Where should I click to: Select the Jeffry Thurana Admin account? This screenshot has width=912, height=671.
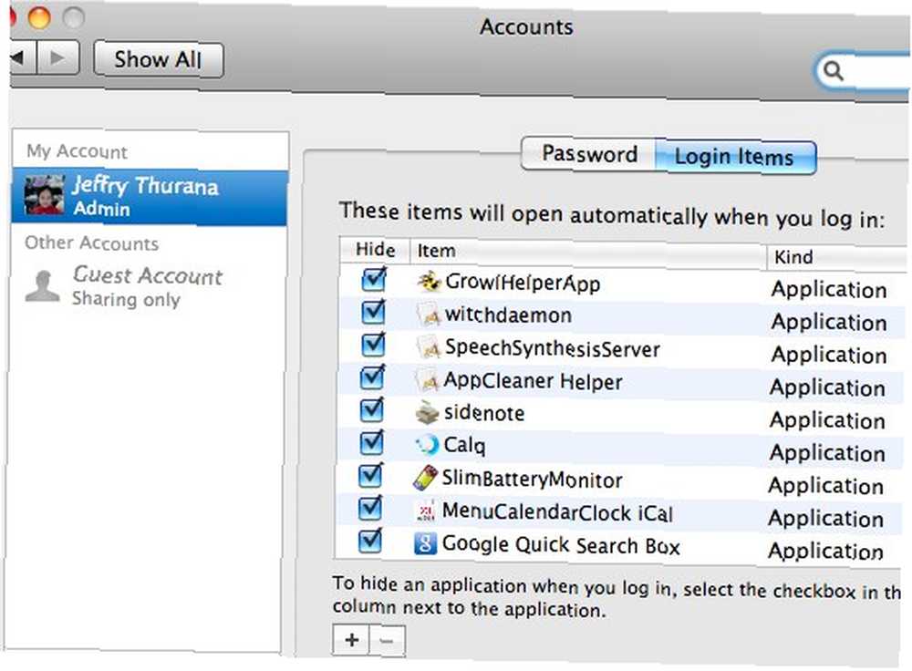[x=150, y=197]
